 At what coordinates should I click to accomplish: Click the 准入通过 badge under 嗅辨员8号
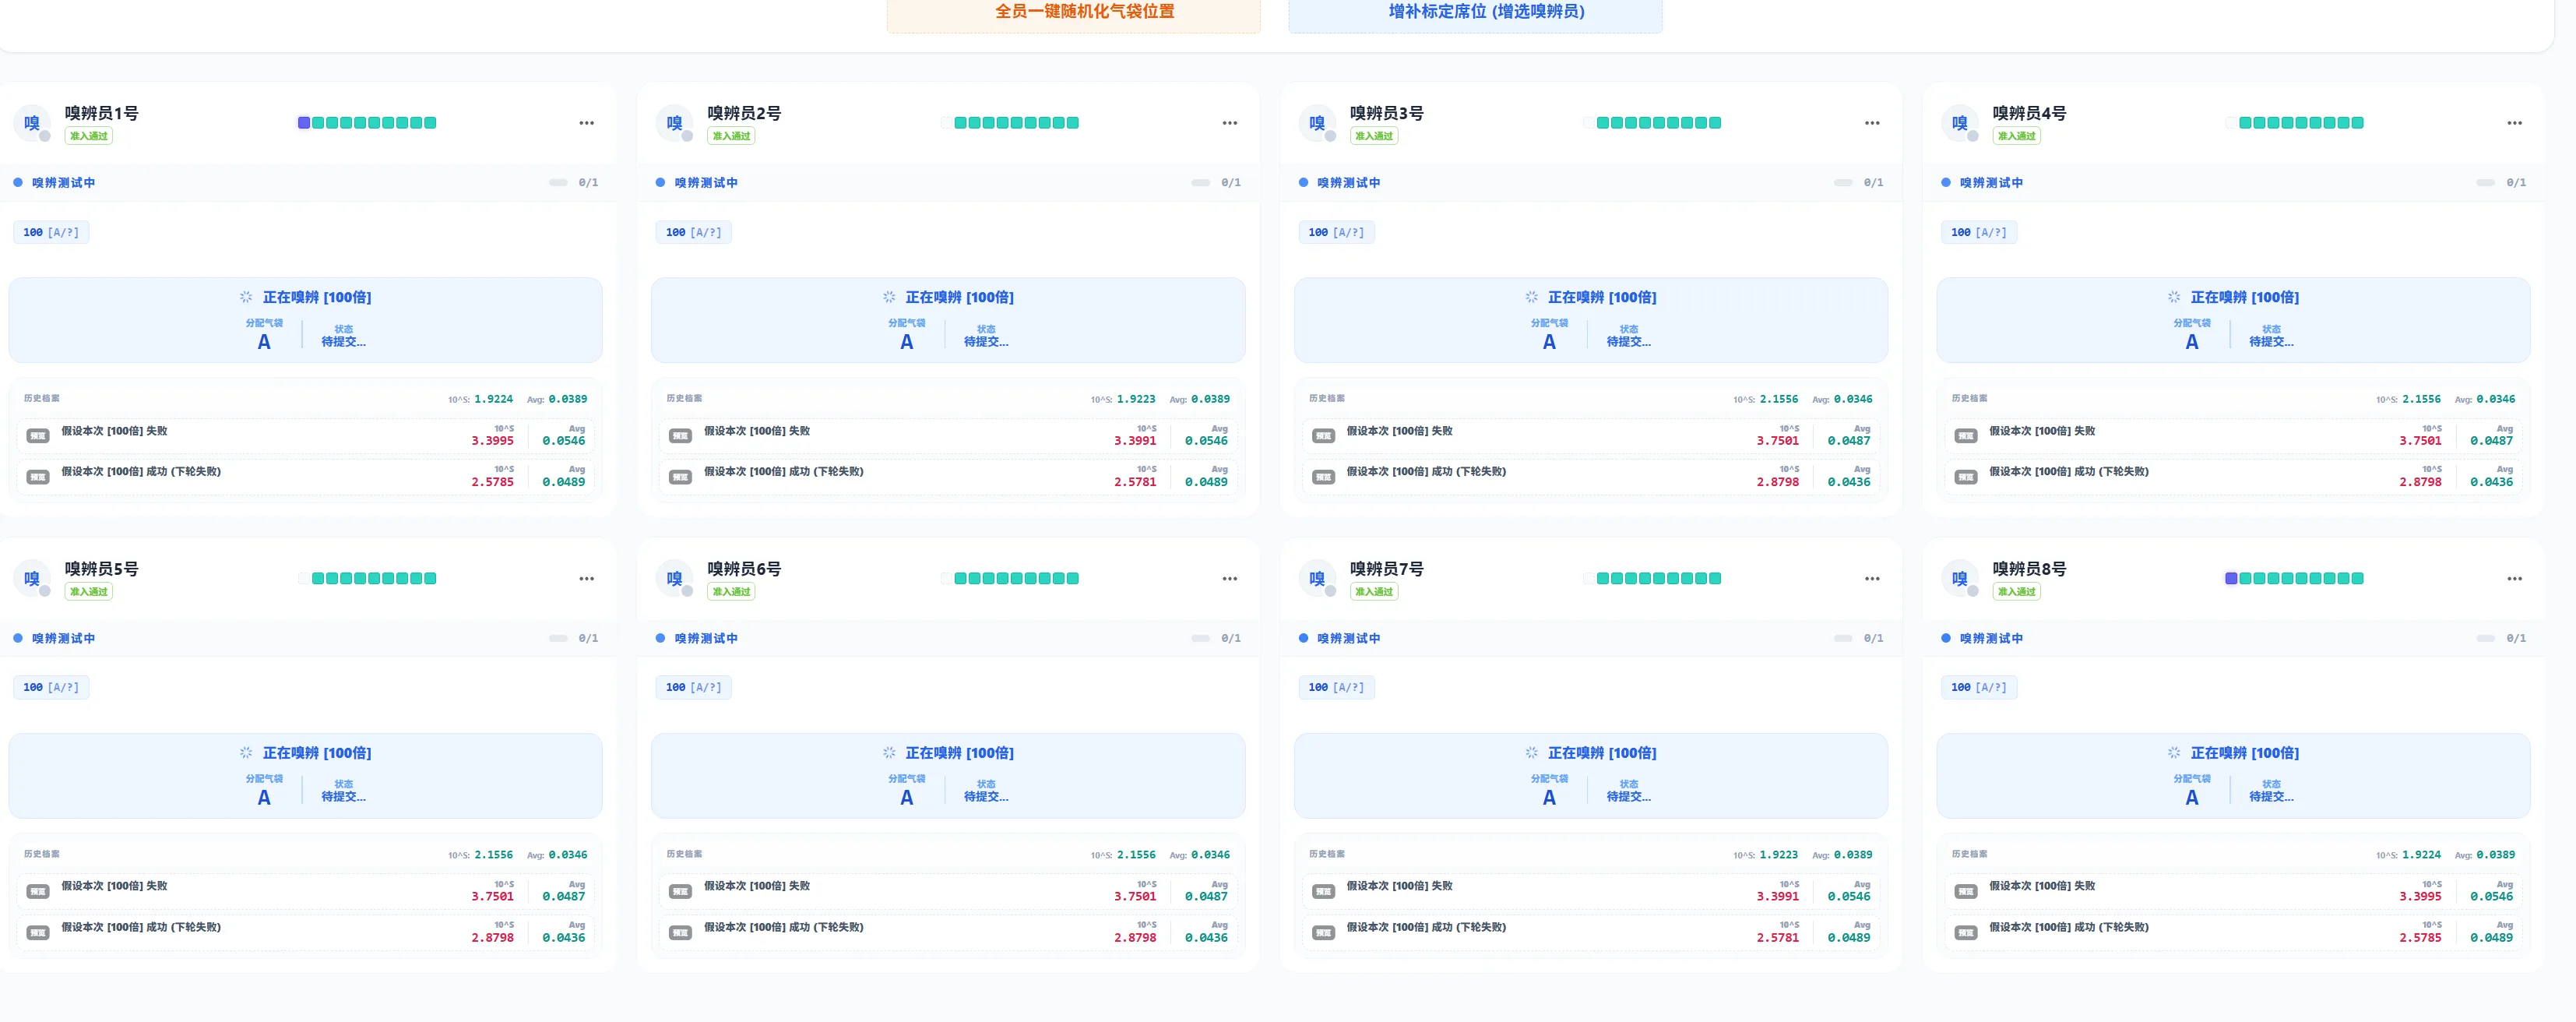coord(2017,592)
